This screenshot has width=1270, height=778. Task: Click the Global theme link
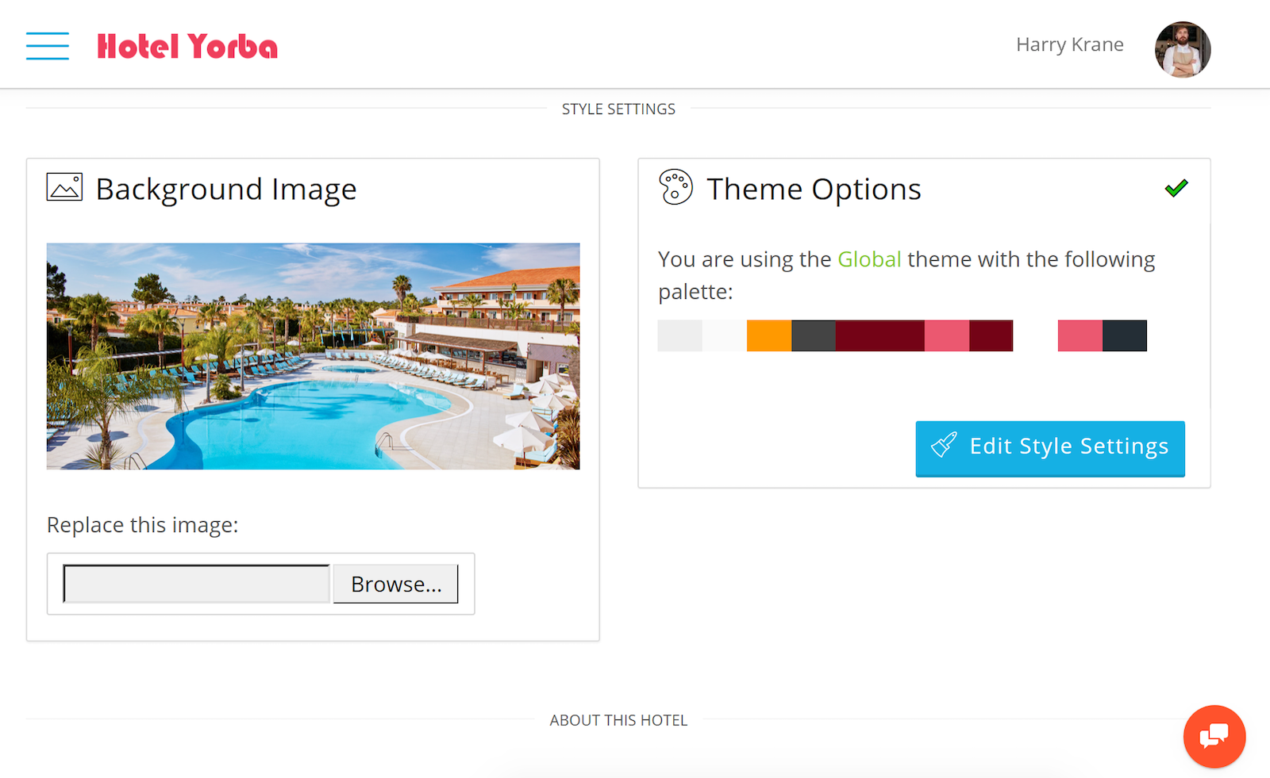click(869, 259)
